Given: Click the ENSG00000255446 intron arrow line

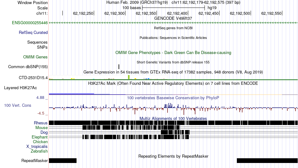Looking at the screenshot, I should click(173, 23).
